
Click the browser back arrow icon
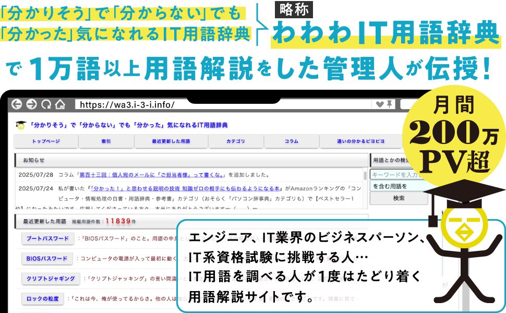pos(17,104)
